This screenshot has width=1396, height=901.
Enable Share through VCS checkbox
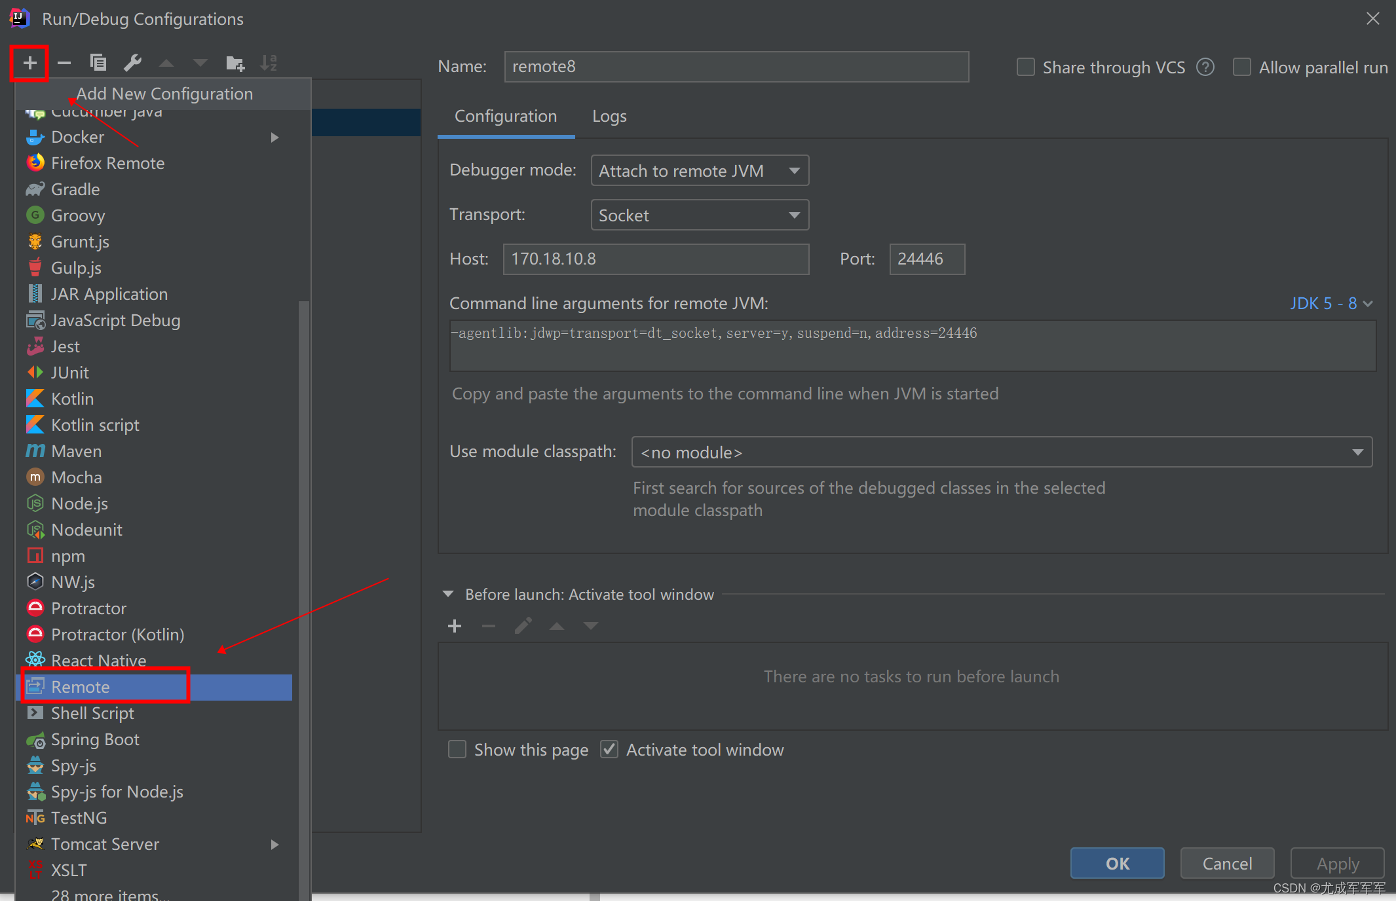(x=1026, y=67)
